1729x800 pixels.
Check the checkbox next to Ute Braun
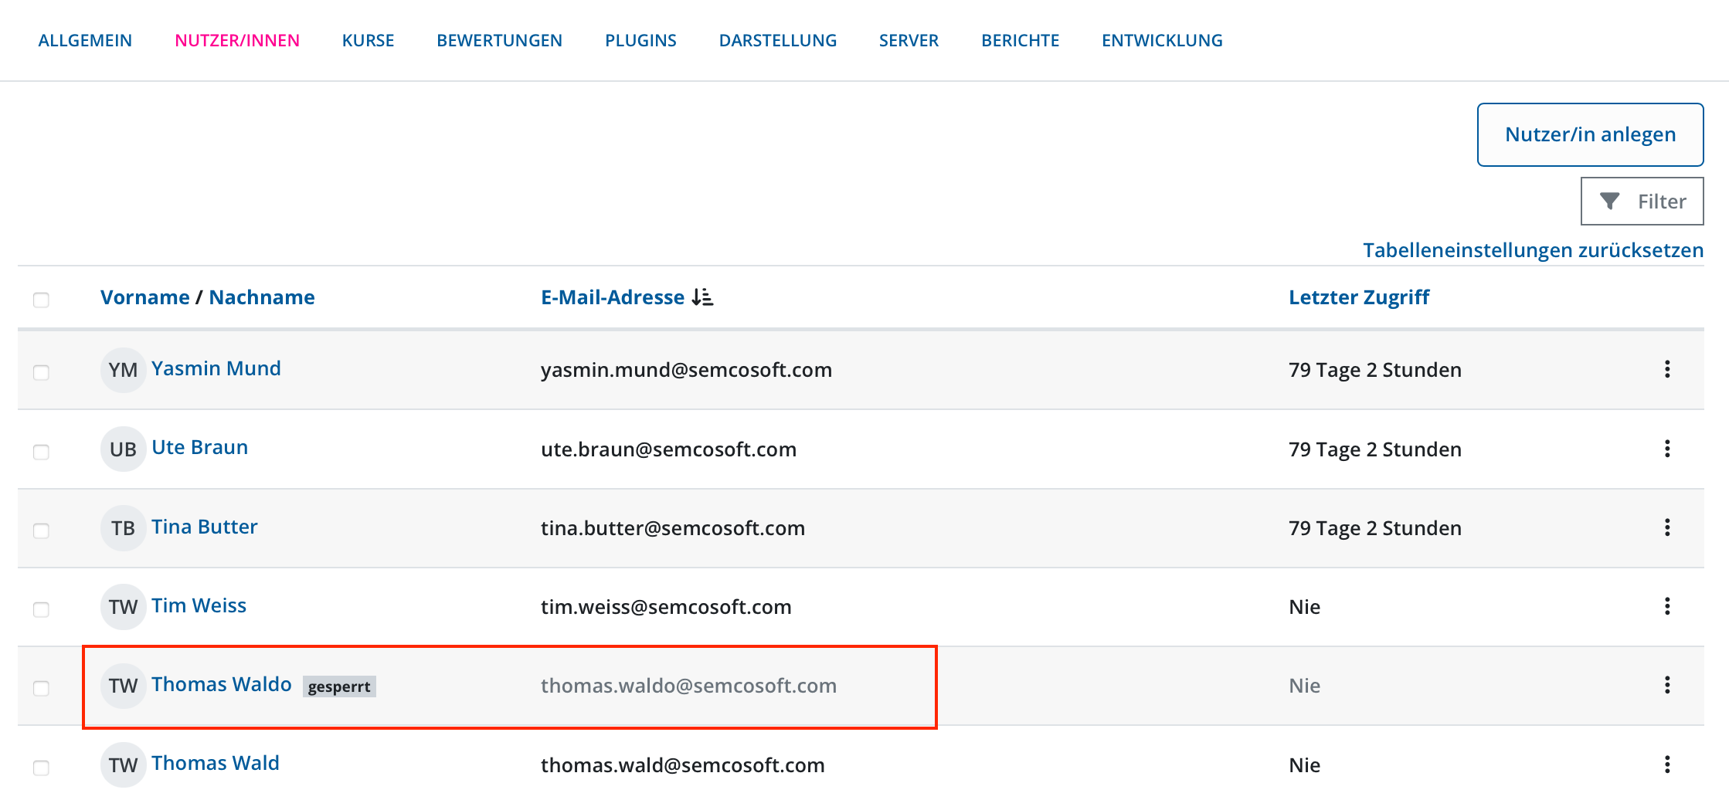(41, 453)
